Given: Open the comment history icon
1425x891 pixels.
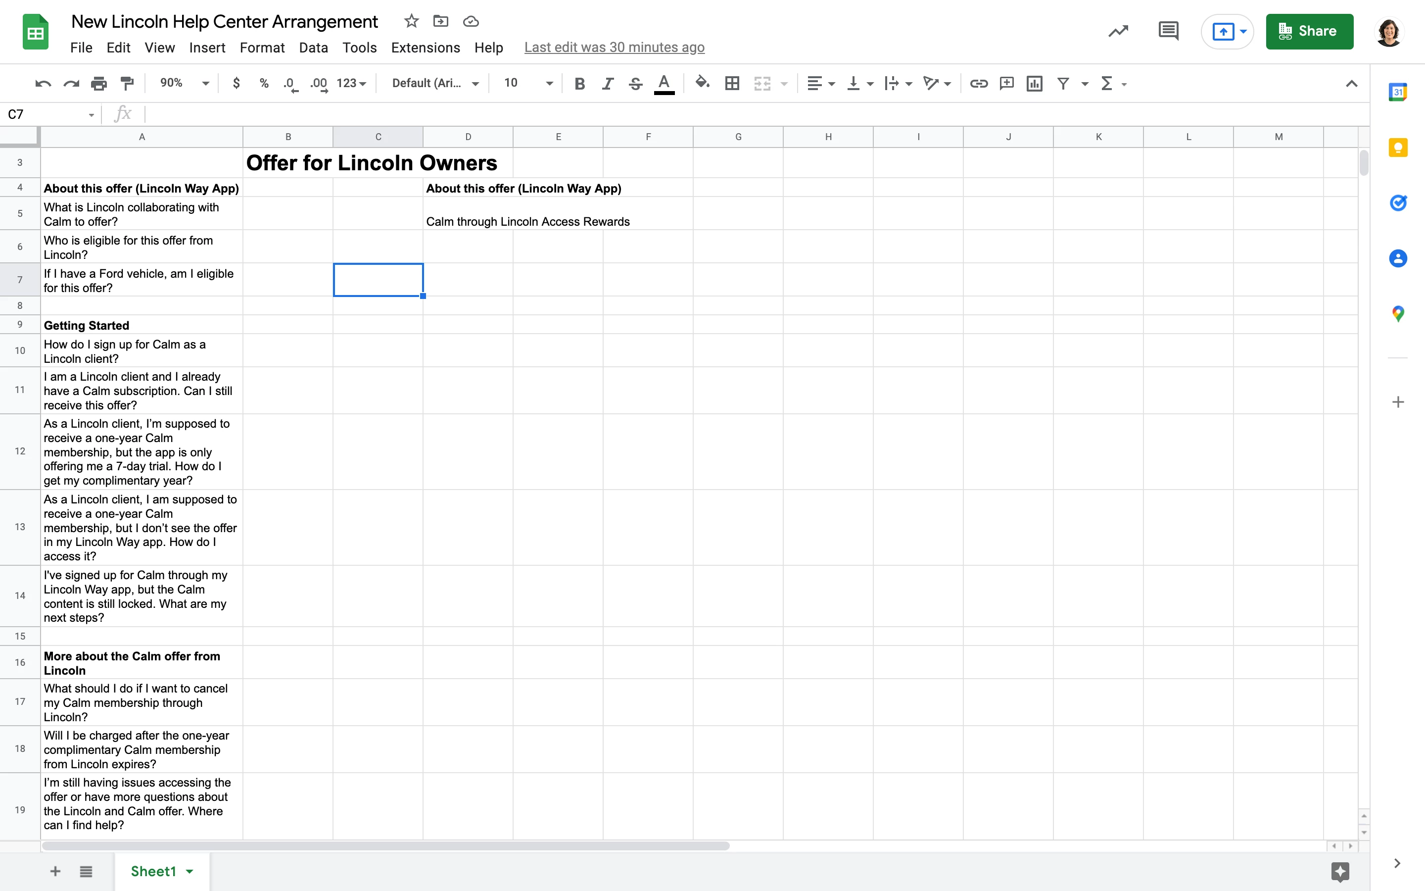Looking at the screenshot, I should point(1168,31).
